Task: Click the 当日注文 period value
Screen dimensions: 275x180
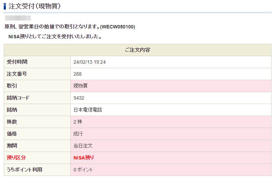Action: point(83,146)
